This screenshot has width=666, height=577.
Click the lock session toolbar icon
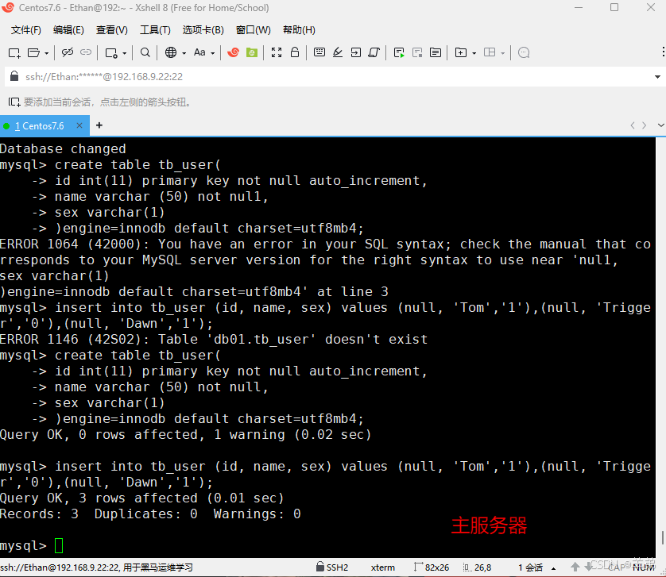point(295,52)
